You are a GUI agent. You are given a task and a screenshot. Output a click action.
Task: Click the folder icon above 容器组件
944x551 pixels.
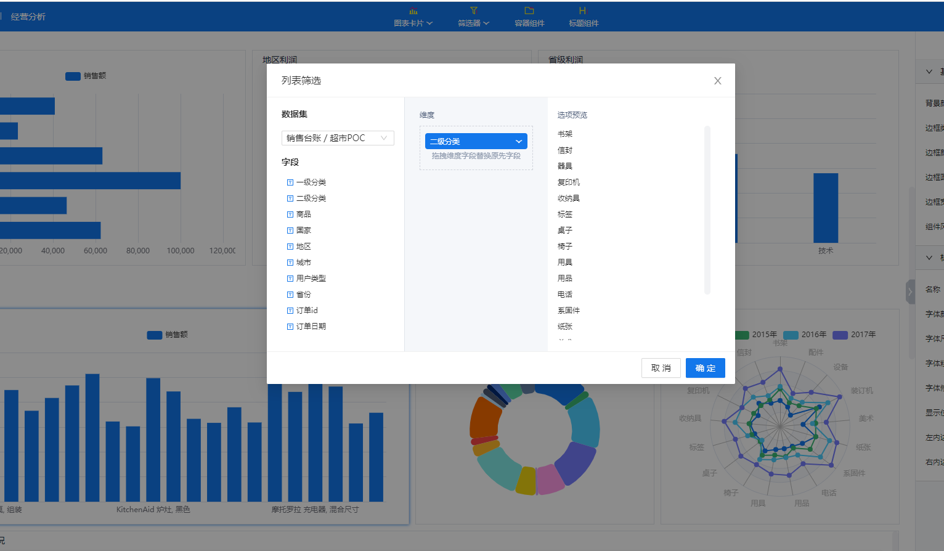click(x=529, y=10)
